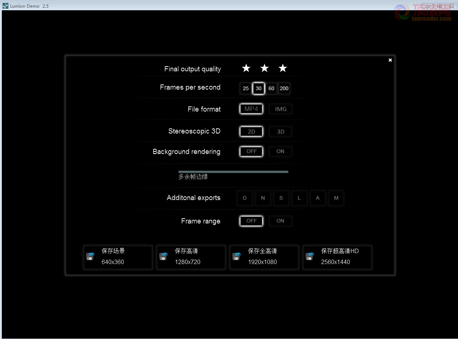Select 3D stereoscopic mode

(x=281, y=132)
